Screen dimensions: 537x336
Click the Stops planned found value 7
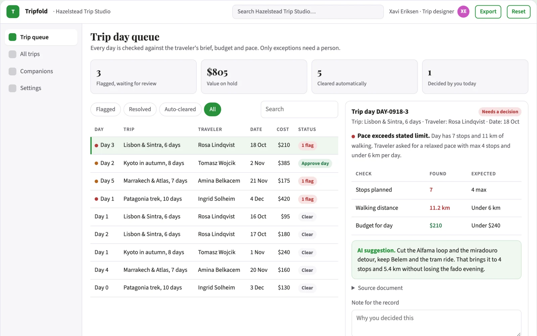431,190
